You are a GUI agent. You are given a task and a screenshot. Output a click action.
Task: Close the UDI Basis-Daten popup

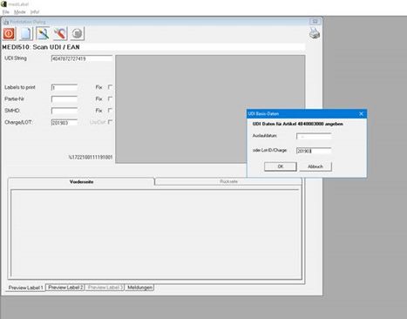pos(361,113)
